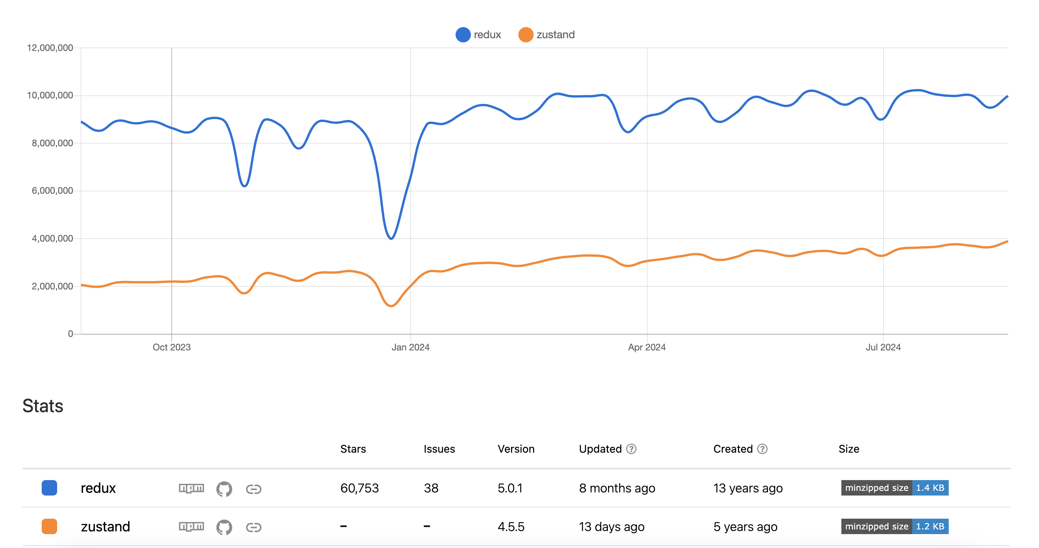The width and height of the screenshot is (1039, 548).
Task: Click the Stars column header
Action: [x=353, y=449]
